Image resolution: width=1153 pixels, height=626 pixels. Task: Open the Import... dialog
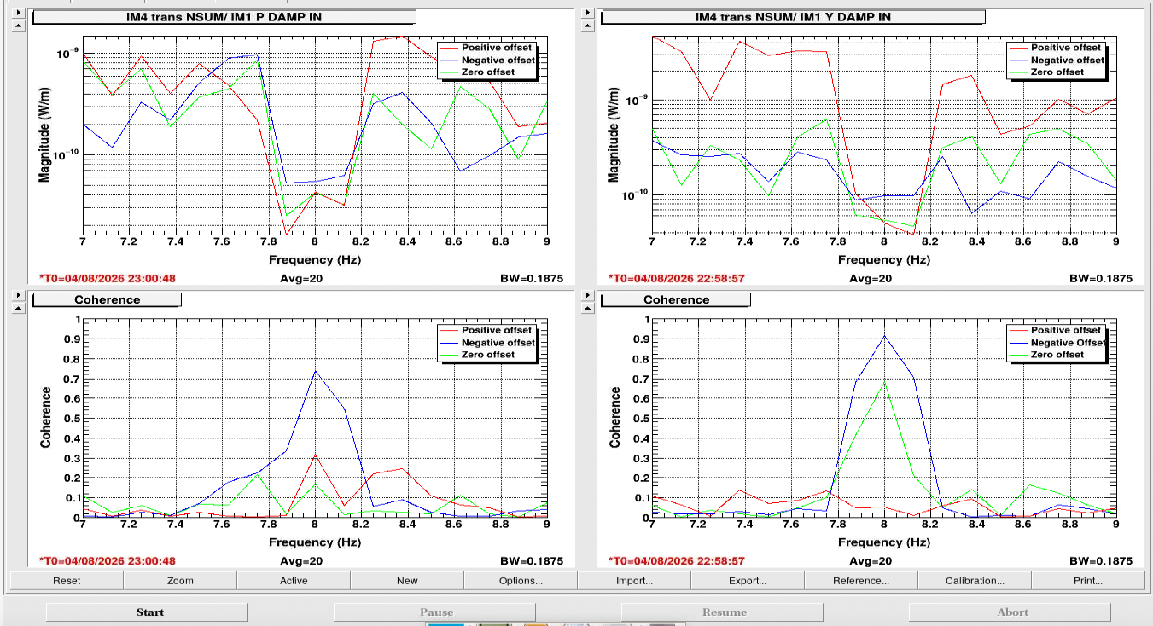tap(634, 580)
